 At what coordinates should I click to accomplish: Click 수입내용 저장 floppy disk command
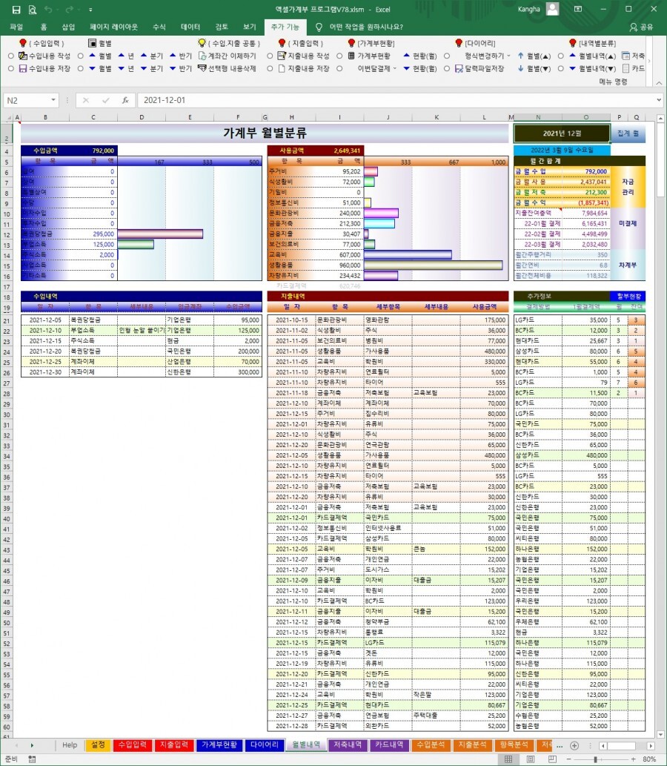(x=44, y=69)
